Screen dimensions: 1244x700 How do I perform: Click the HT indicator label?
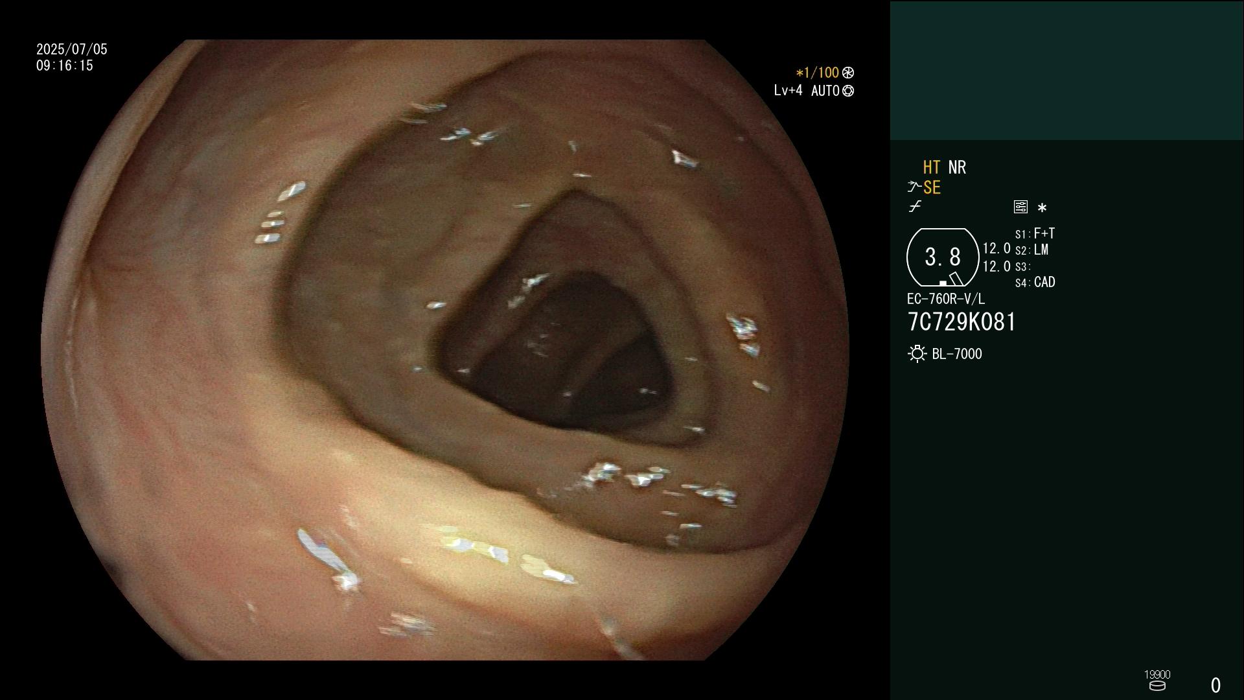click(932, 168)
